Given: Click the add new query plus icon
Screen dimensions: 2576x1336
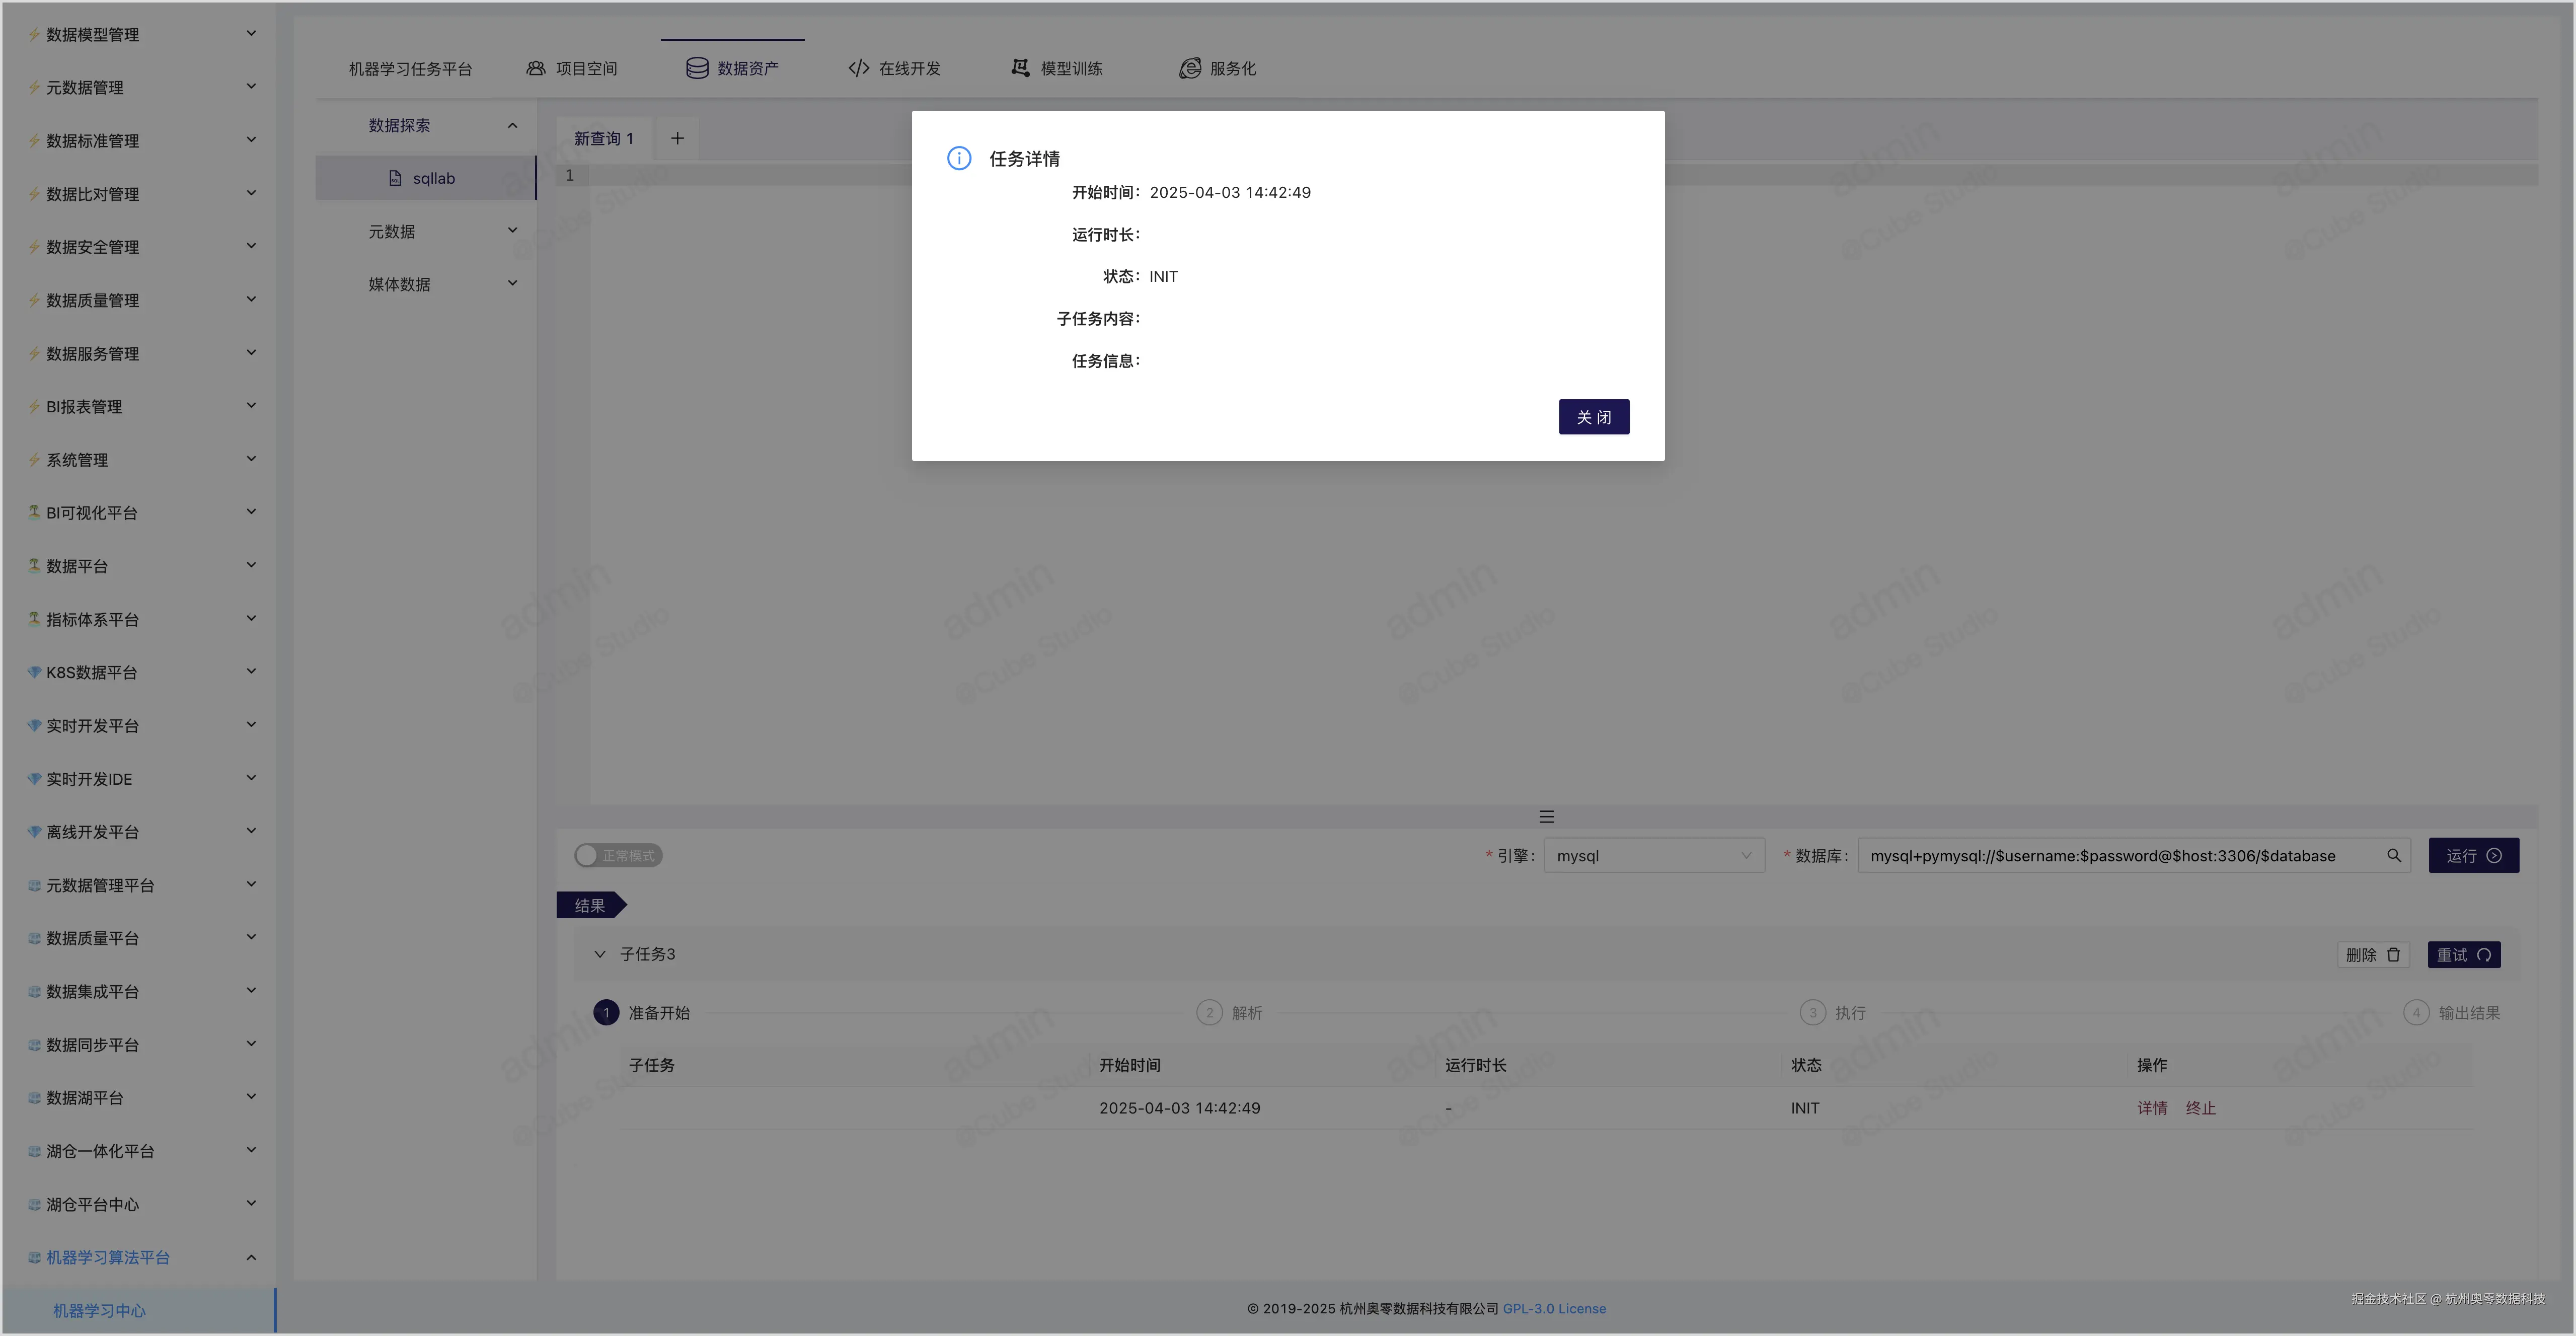Looking at the screenshot, I should point(677,138).
